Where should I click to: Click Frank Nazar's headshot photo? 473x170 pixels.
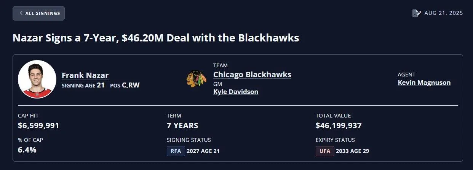click(x=37, y=79)
